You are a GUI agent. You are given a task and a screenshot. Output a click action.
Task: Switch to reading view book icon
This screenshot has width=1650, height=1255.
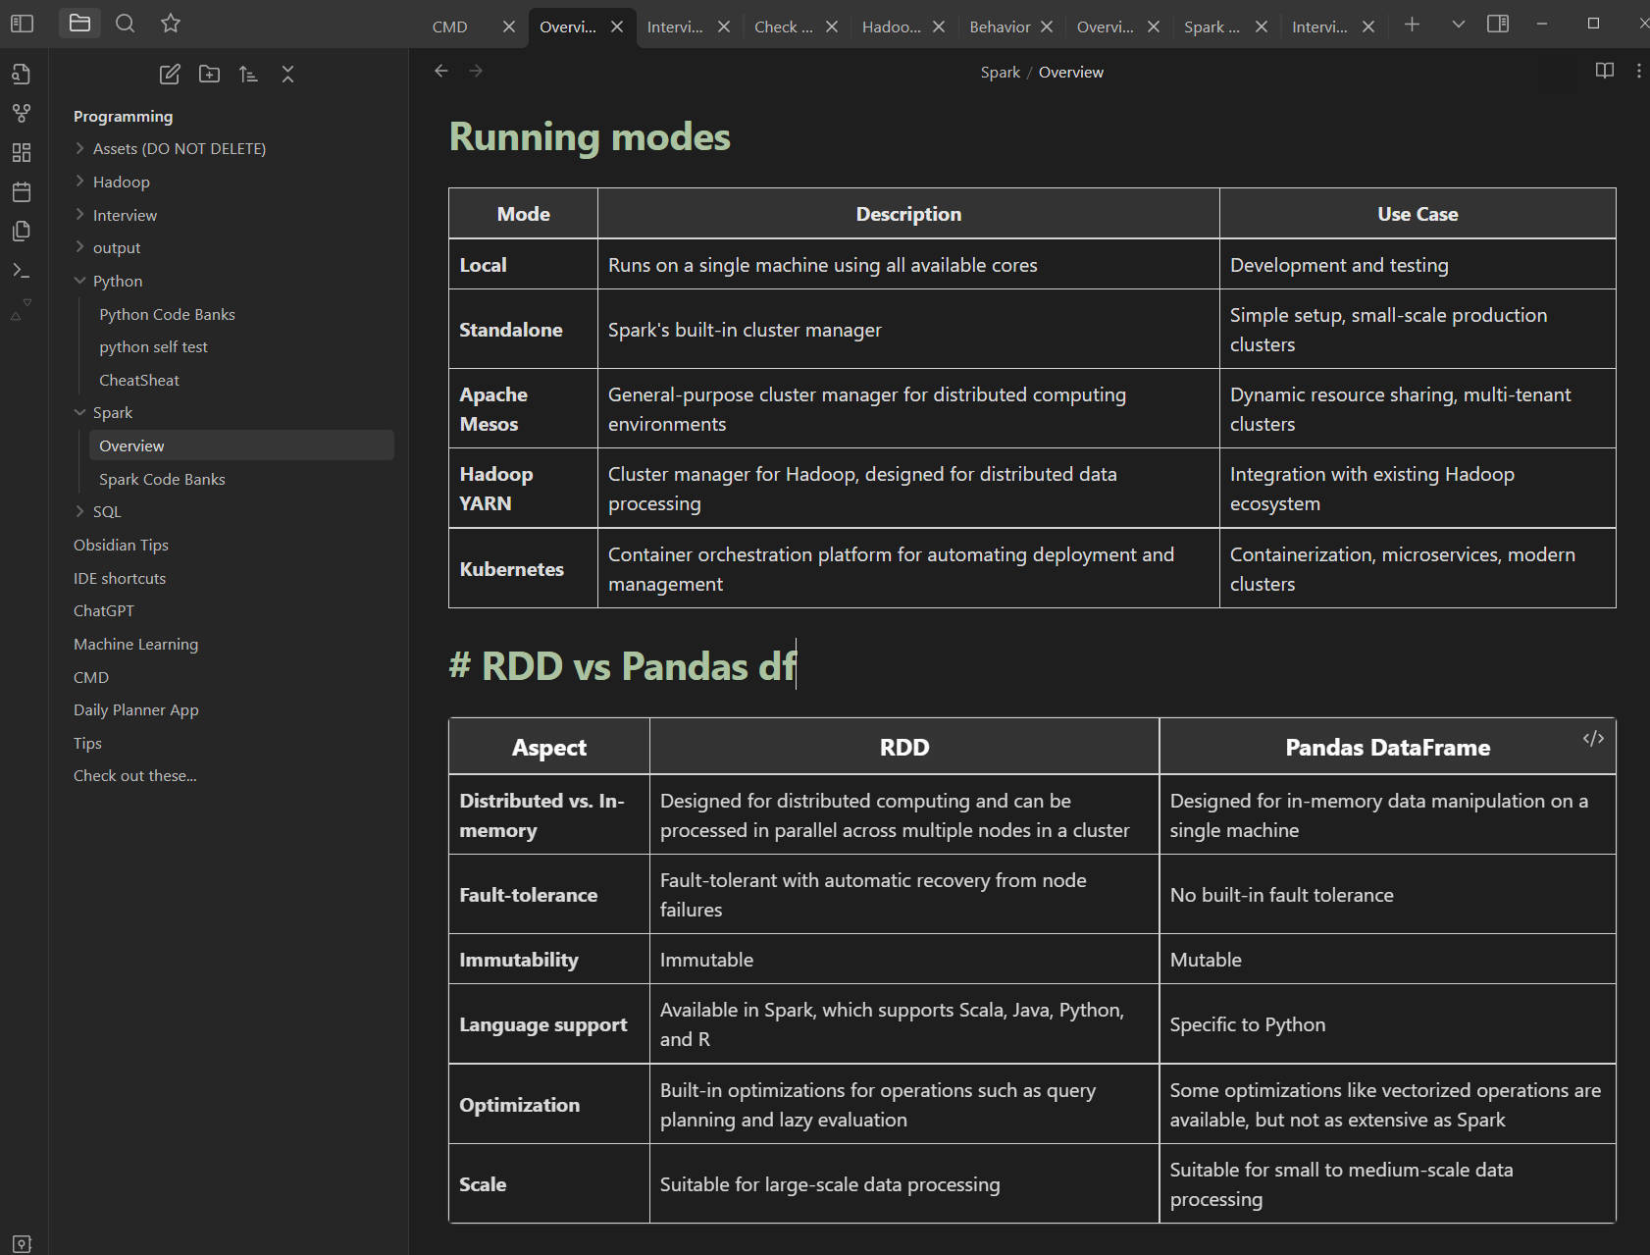pos(1604,71)
